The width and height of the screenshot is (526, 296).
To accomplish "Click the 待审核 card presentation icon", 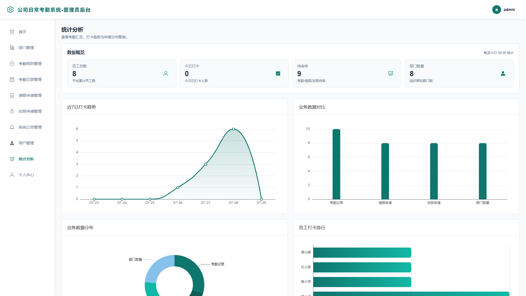I will [391, 73].
